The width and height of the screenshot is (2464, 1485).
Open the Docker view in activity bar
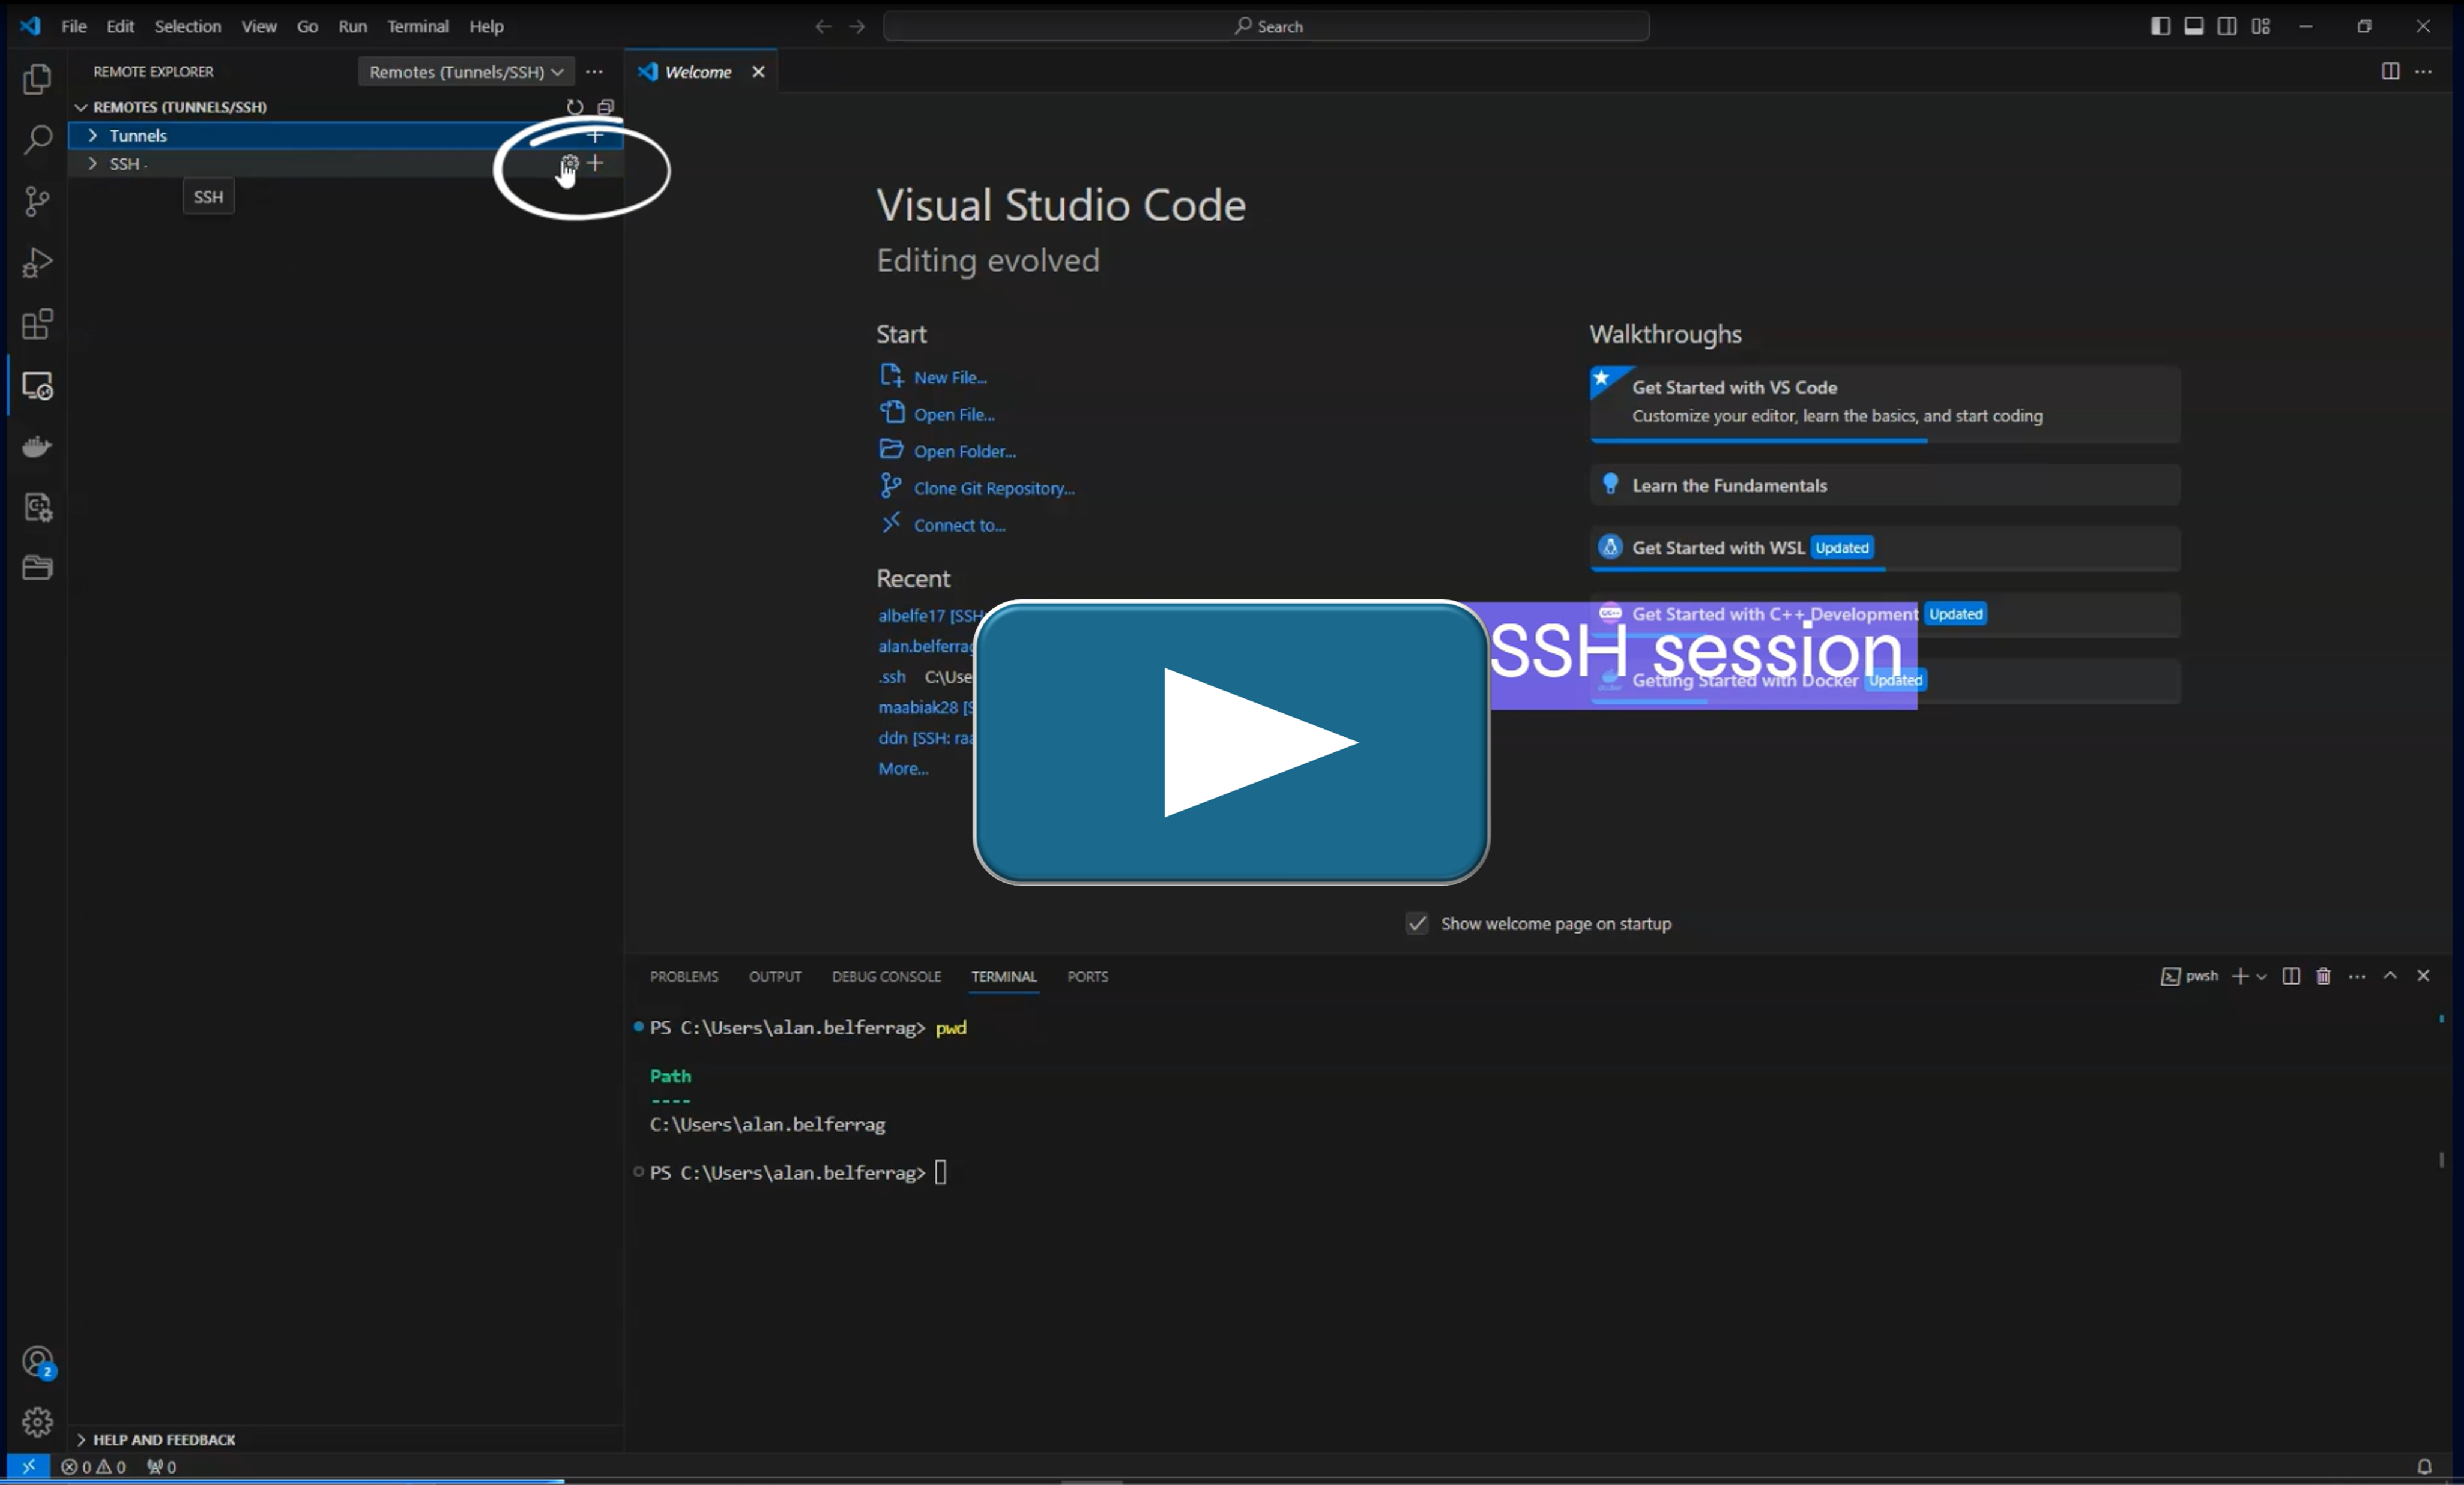(x=37, y=446)
